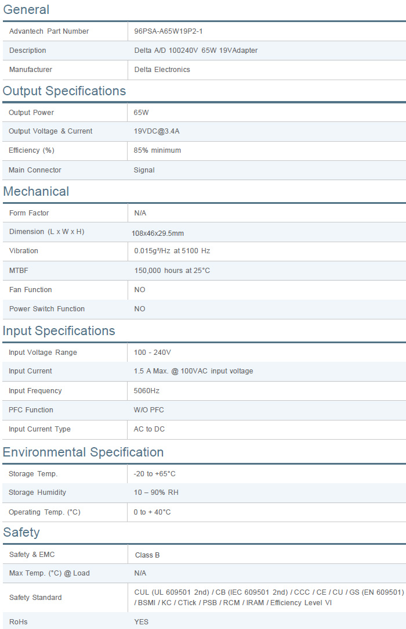This screenshot has width=406, height=629.
Task: Click the MTBF 150,000 hours value
Action: tap(172, 271)
